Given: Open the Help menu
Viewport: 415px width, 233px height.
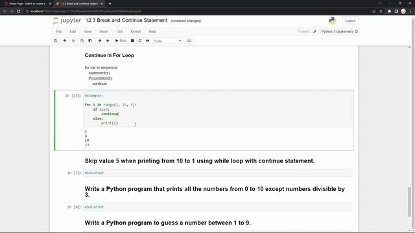Looking at the screenshot, I should pos(152,32).
